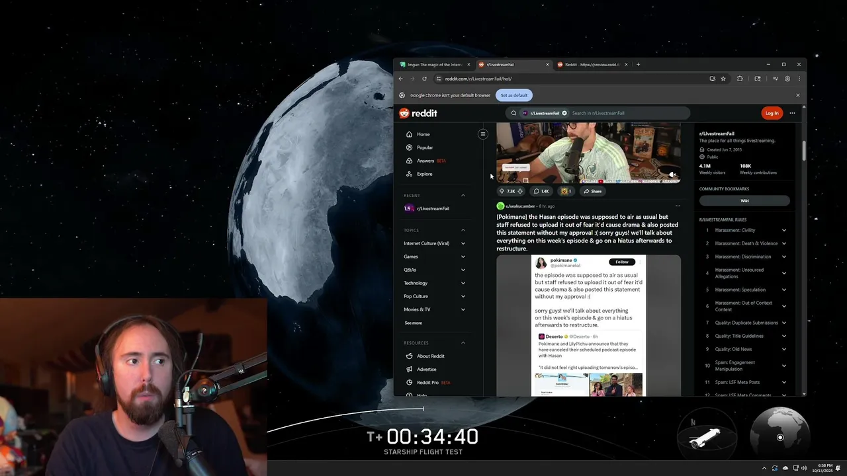The height and width of the screenshot is (476, 847).
Task: Click the Home icon in Reddit sidebar
Action: (409, 134)
